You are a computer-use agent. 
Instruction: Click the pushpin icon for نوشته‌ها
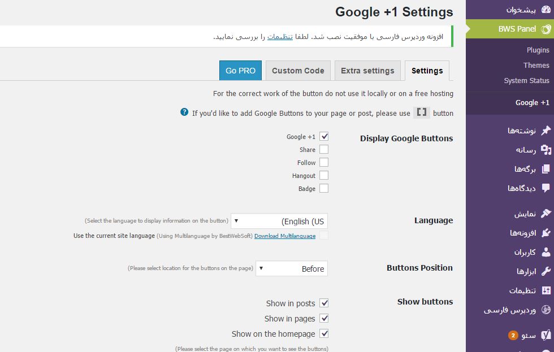point(546,131)
